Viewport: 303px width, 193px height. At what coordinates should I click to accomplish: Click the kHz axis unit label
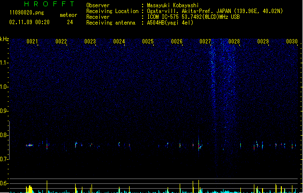pos(4,39)
